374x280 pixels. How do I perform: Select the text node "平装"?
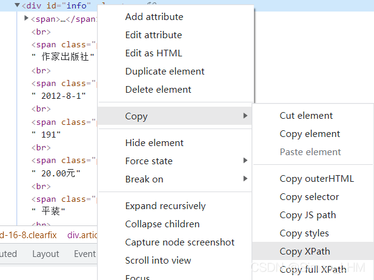(x=48, y=212)
